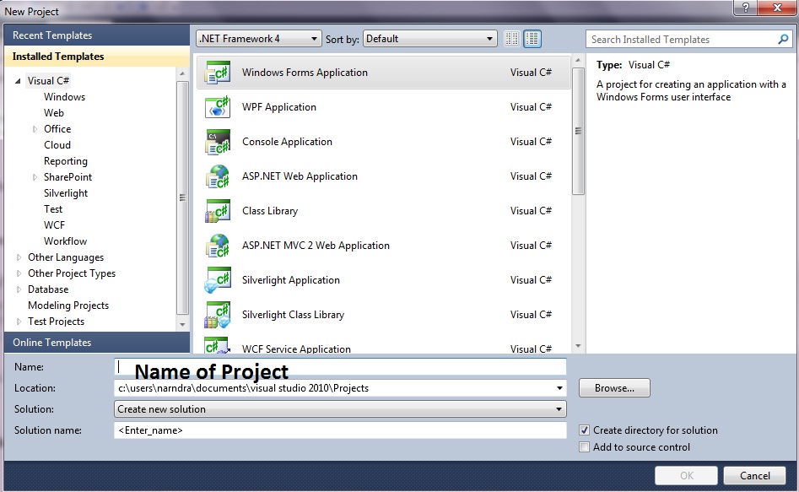
Task: Click the Solution name field
Action: 340,430
